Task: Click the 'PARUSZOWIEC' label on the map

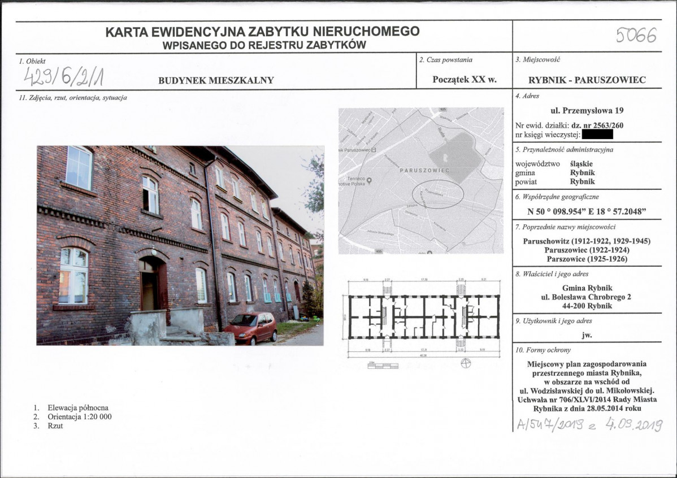Action: coord(424,171)
